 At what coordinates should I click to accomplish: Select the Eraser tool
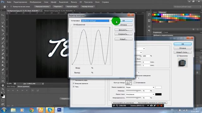[3, 54]
